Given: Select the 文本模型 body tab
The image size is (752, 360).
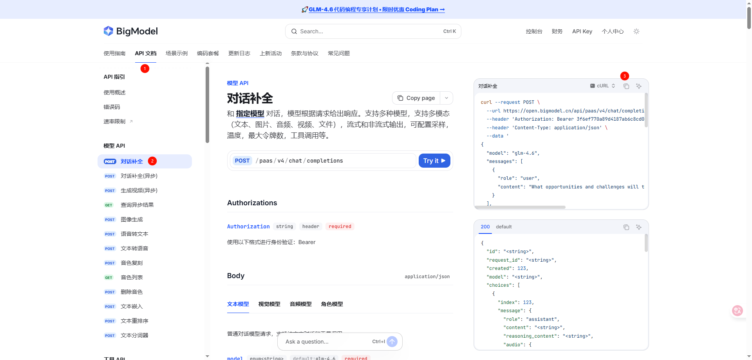Looking at the screenshot, I should (x=238, y=304).
